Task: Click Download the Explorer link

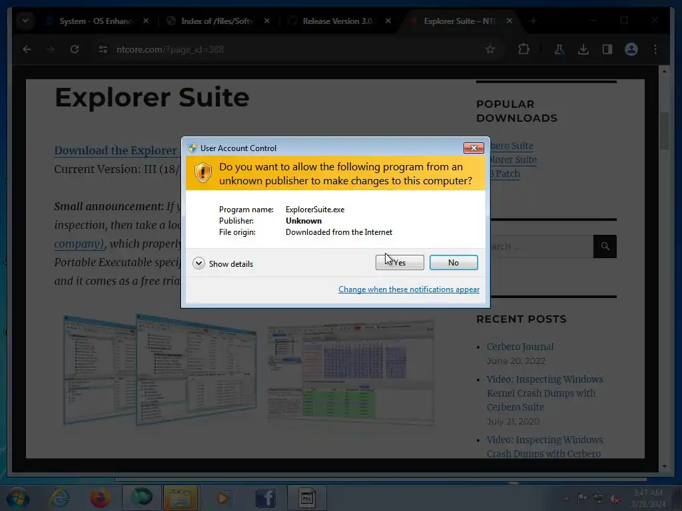Action: point(116,150)
